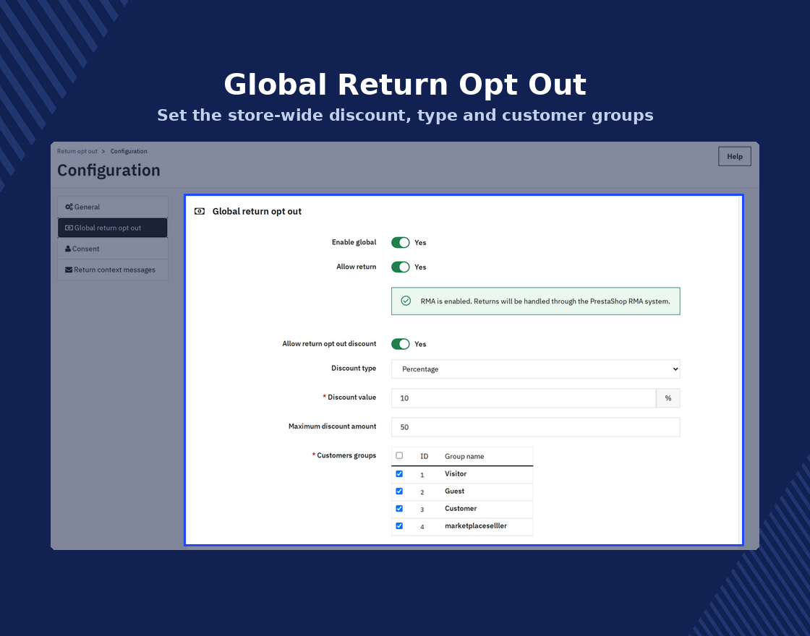The width and height of the screenshot is (810, 636).
Task: Open Return context messages tab
Action: click(113, 270)
